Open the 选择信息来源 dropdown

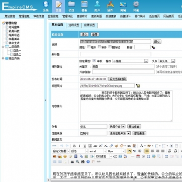(120, 133)
